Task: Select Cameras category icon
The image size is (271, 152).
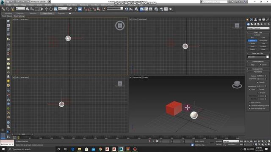Action: (258, 24)
